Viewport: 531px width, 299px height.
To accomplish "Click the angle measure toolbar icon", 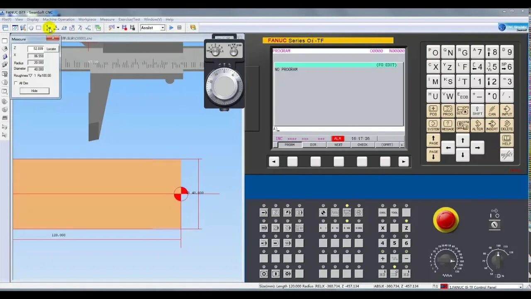I will point(64,28).
